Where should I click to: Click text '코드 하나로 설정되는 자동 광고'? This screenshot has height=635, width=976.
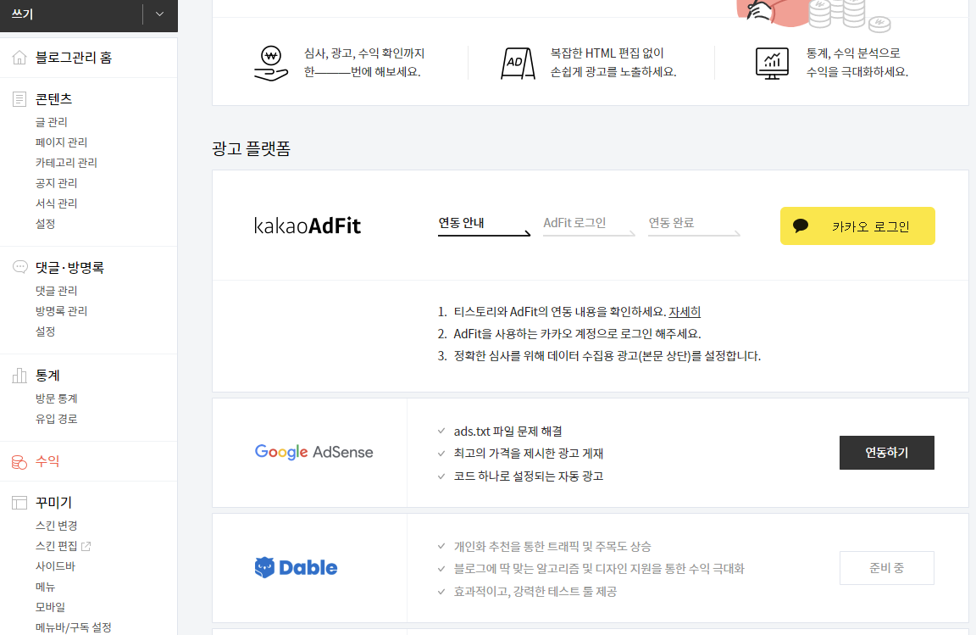pos(529,476)
